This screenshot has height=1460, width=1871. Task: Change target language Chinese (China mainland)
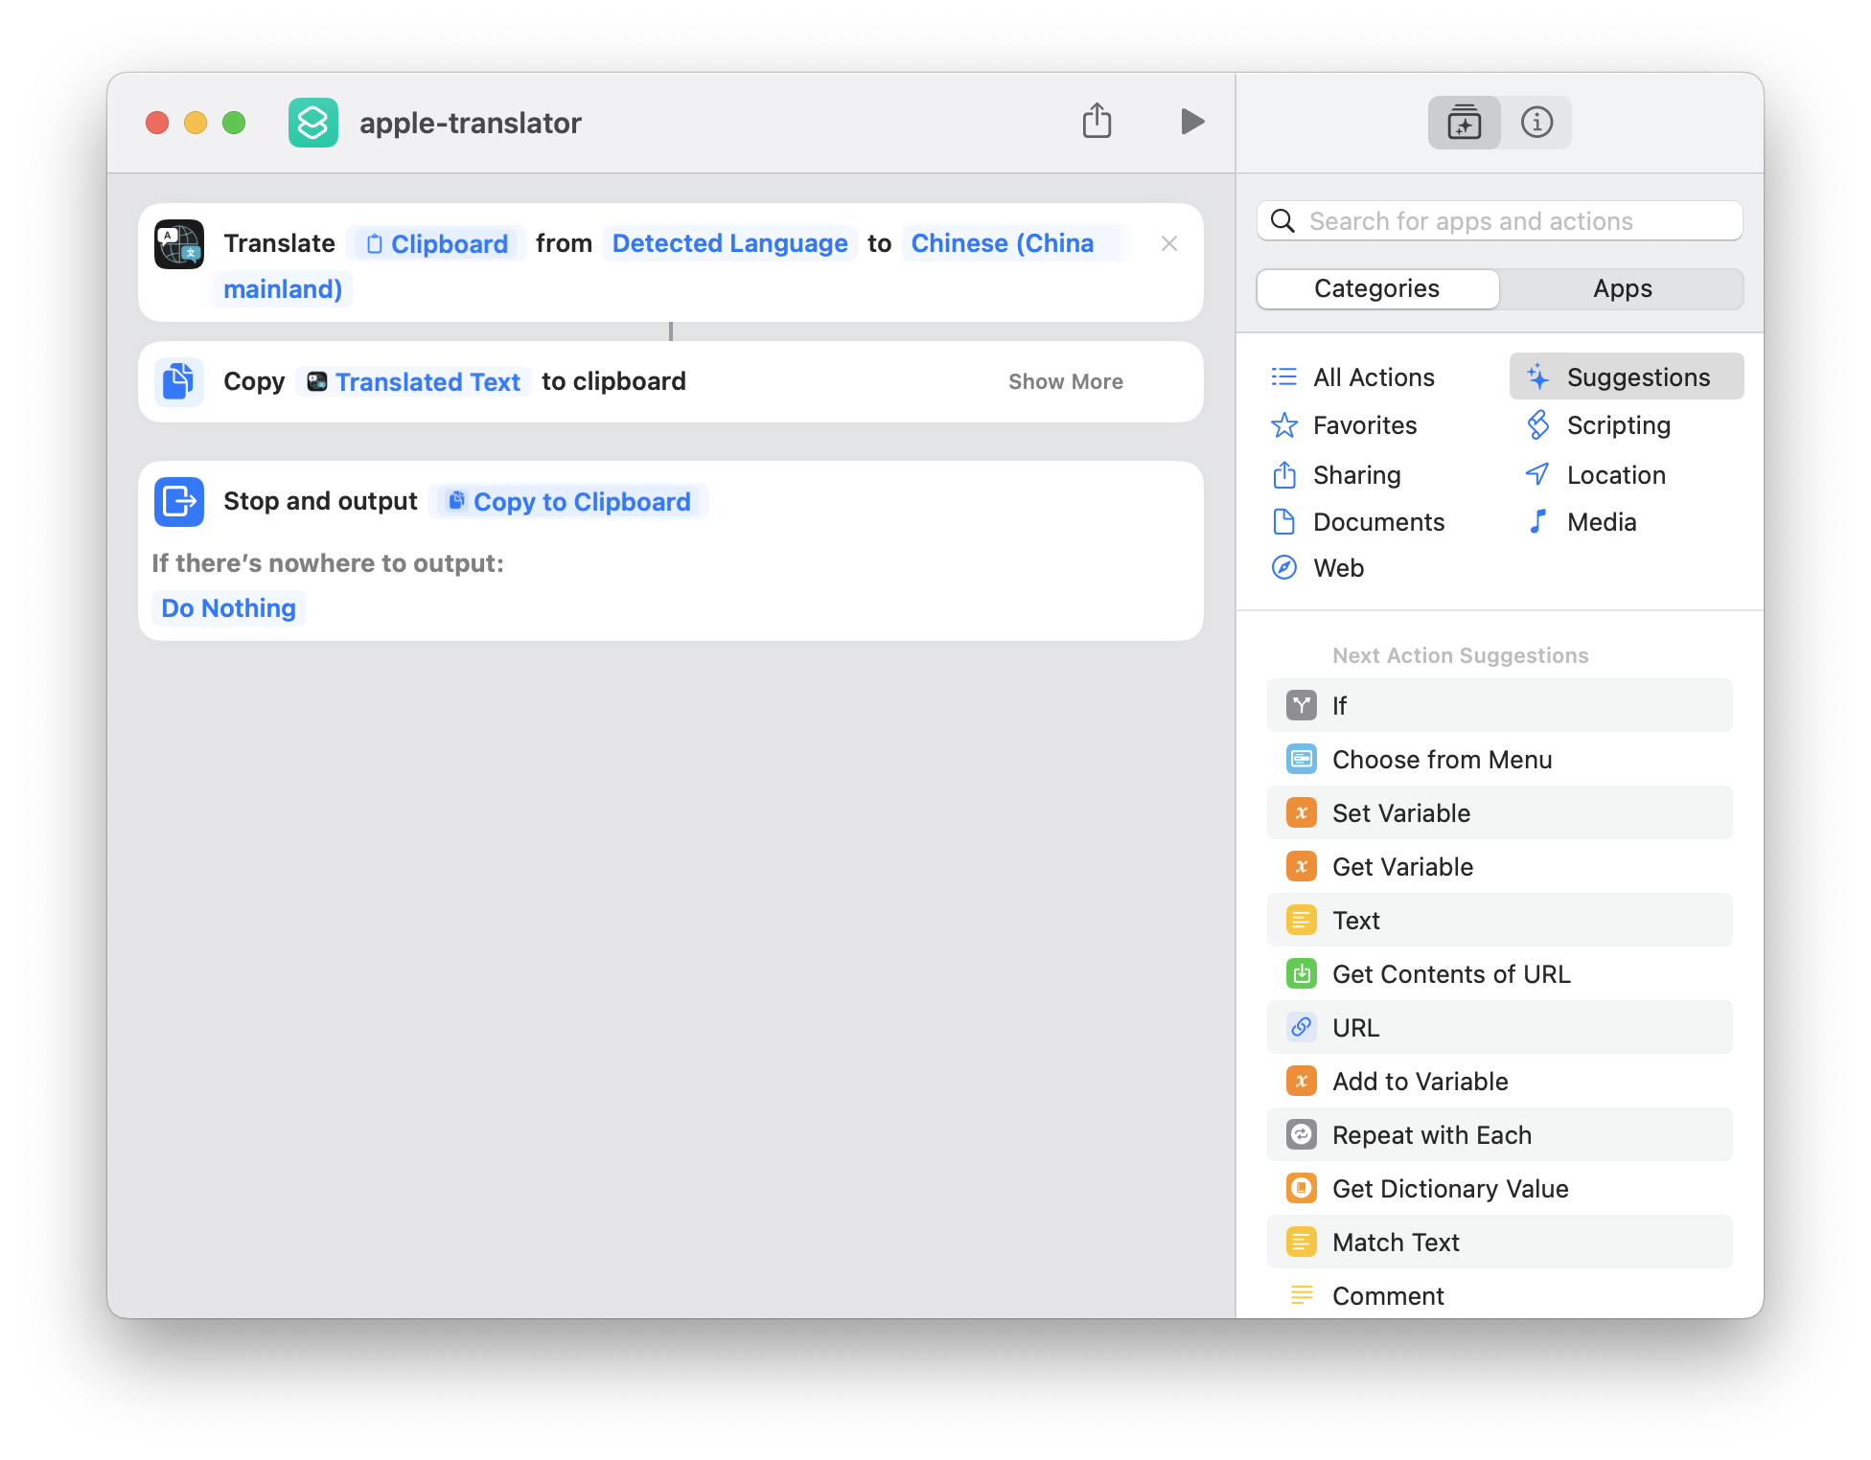point(1002,243)
